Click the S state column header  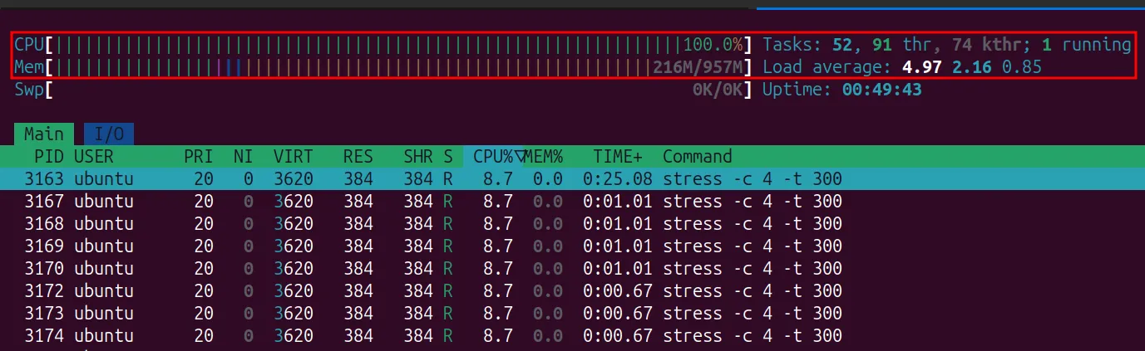click(448, 156)
